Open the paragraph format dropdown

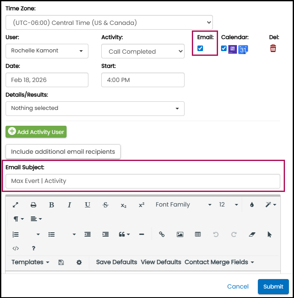tap(18, 219)
